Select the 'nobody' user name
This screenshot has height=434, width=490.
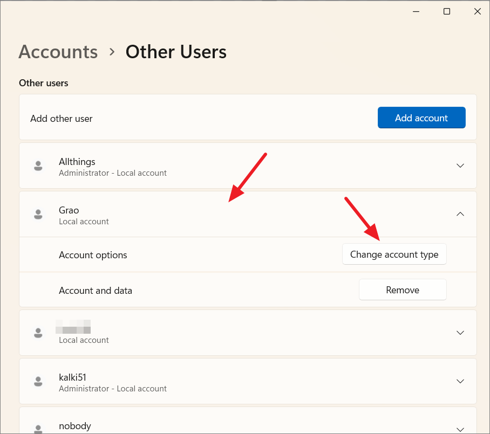click(74, 426)
